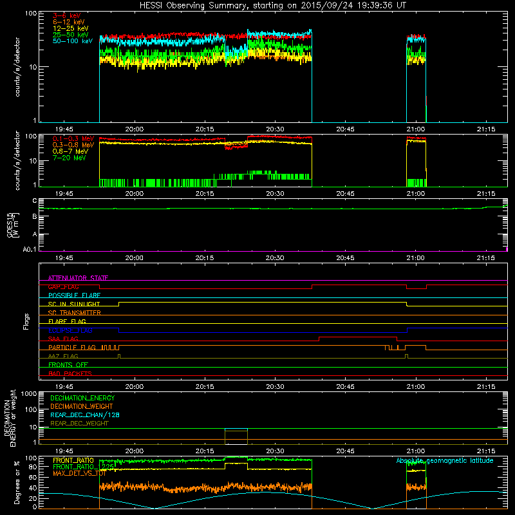Screen dimensions: 515x515
Task: Select the 6-12 keV legend label
Action: pos(68,22)
